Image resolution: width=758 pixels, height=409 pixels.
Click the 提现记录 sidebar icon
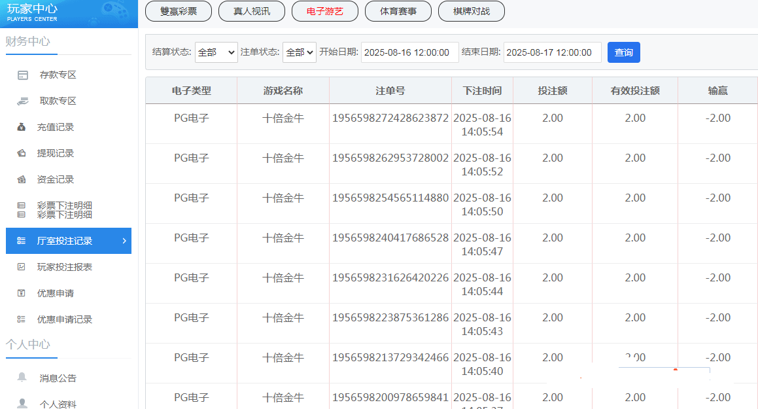(x=22, y=153)
